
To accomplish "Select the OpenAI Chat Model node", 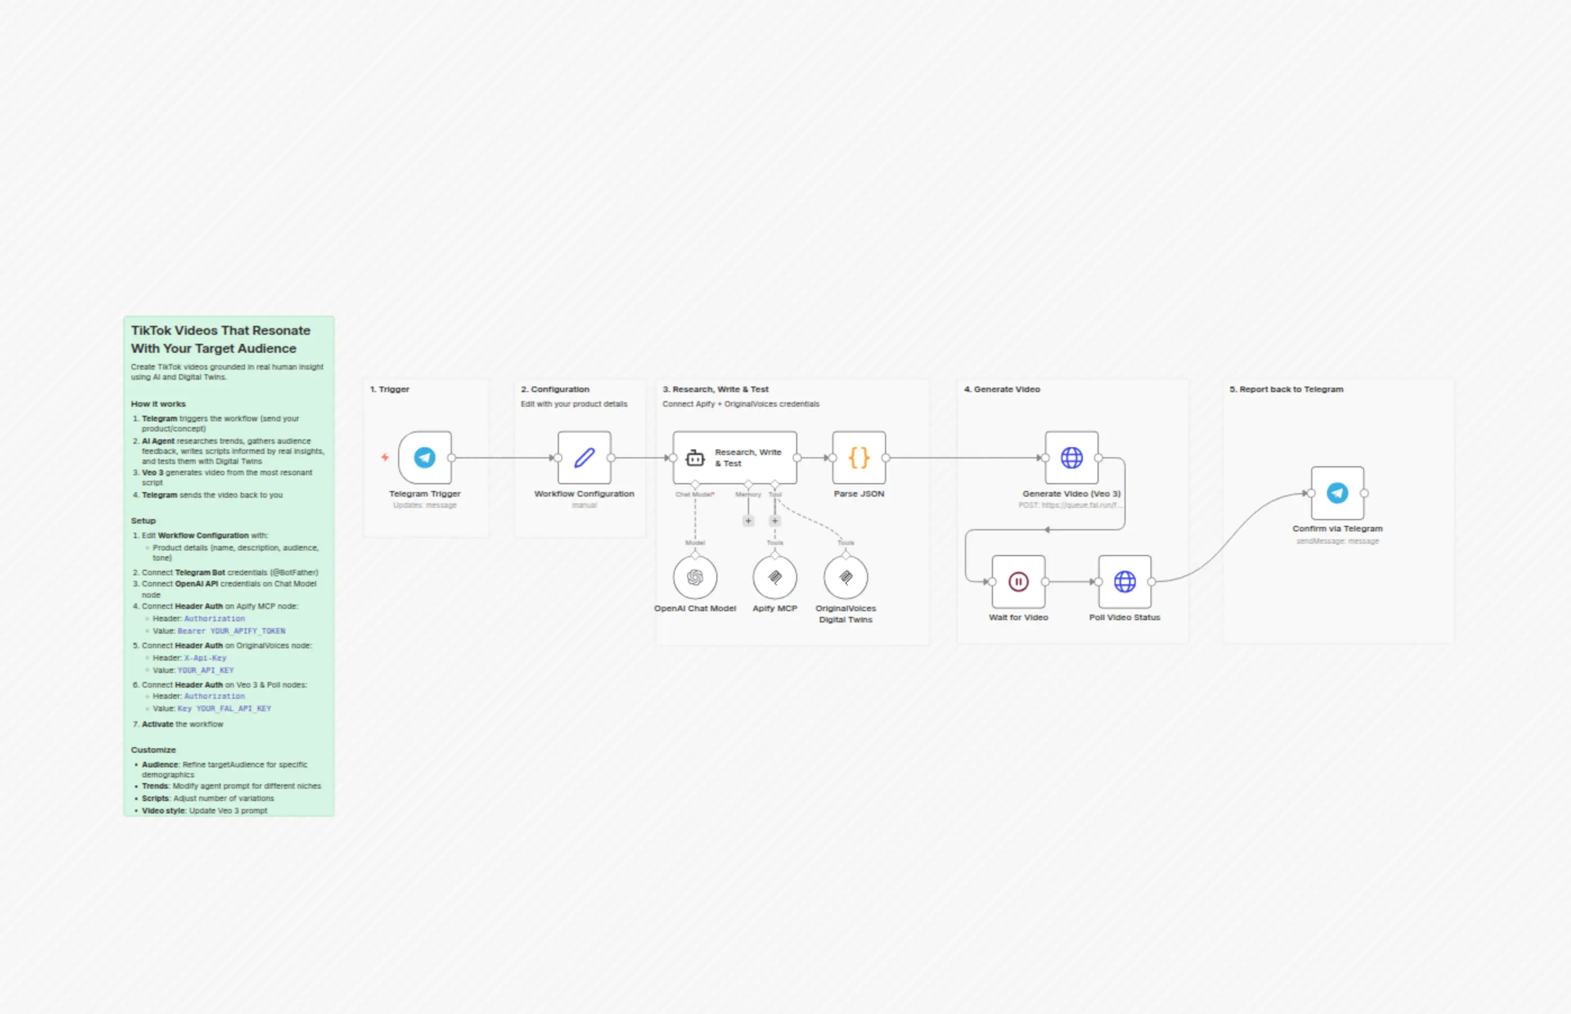I will coord(694,578).
